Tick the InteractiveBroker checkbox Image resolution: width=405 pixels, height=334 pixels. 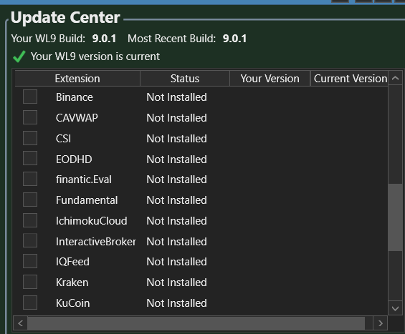[x=30, y=240]
